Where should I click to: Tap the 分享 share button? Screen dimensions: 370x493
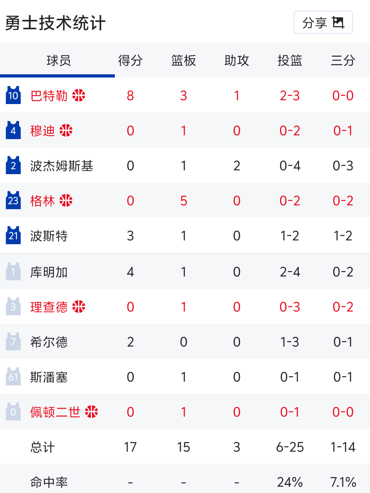coord(323,22)
